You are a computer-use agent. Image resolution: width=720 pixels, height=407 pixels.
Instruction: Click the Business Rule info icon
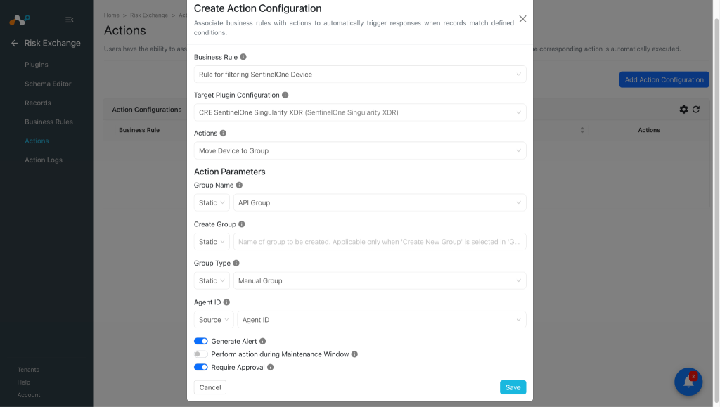coord(243,57)
